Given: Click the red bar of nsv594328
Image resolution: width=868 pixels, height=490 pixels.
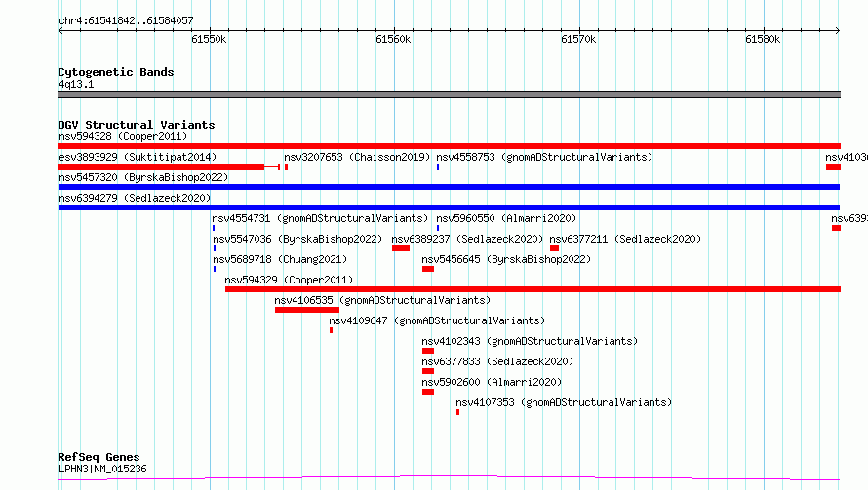Looking at the screenshot, I should pos(449,146).
